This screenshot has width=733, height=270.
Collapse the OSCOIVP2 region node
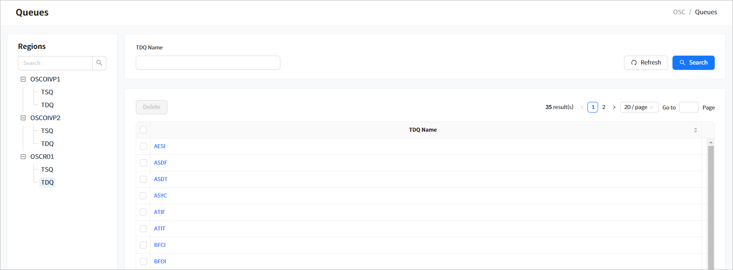[23, 118]
